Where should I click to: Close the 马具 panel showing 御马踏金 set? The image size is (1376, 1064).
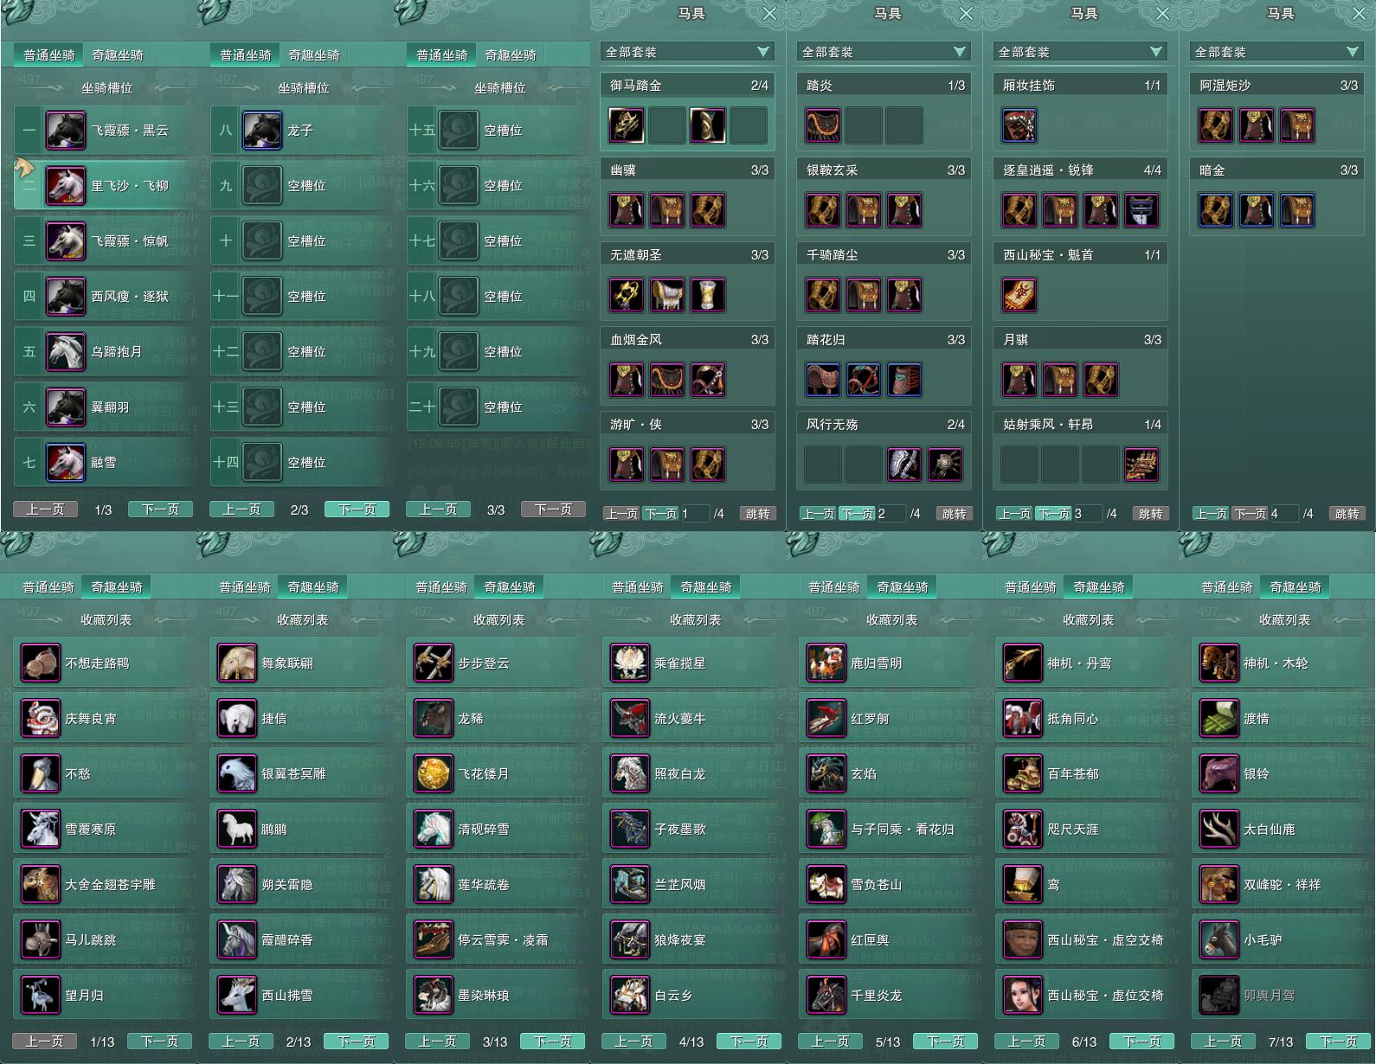tap(769, 14)
